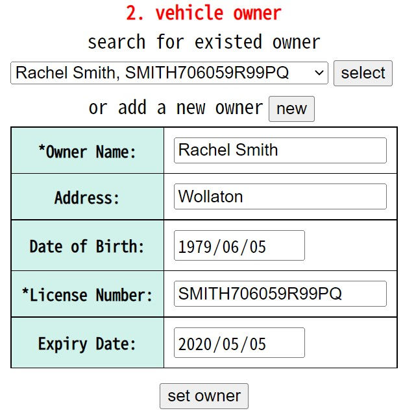Click the Date of Birth field
403x413 pixels.
pyautogui.click(x=239, y=246)
